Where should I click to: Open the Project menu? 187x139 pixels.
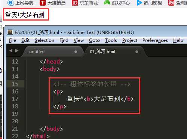(130, 40)
